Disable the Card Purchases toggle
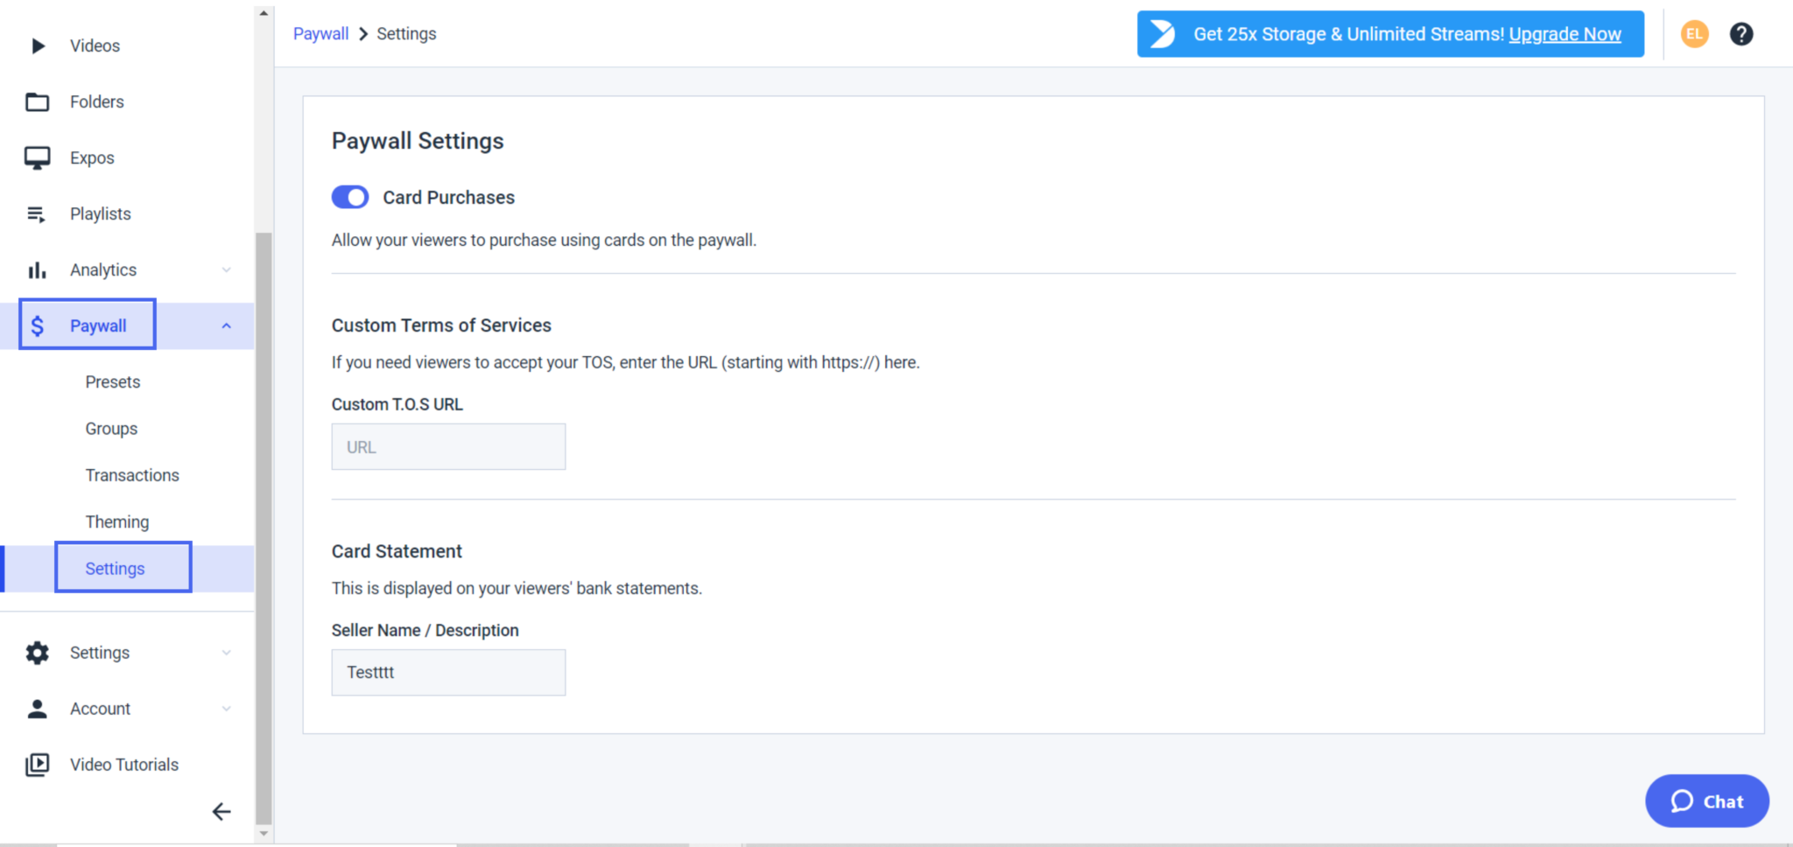 (349, 197)
